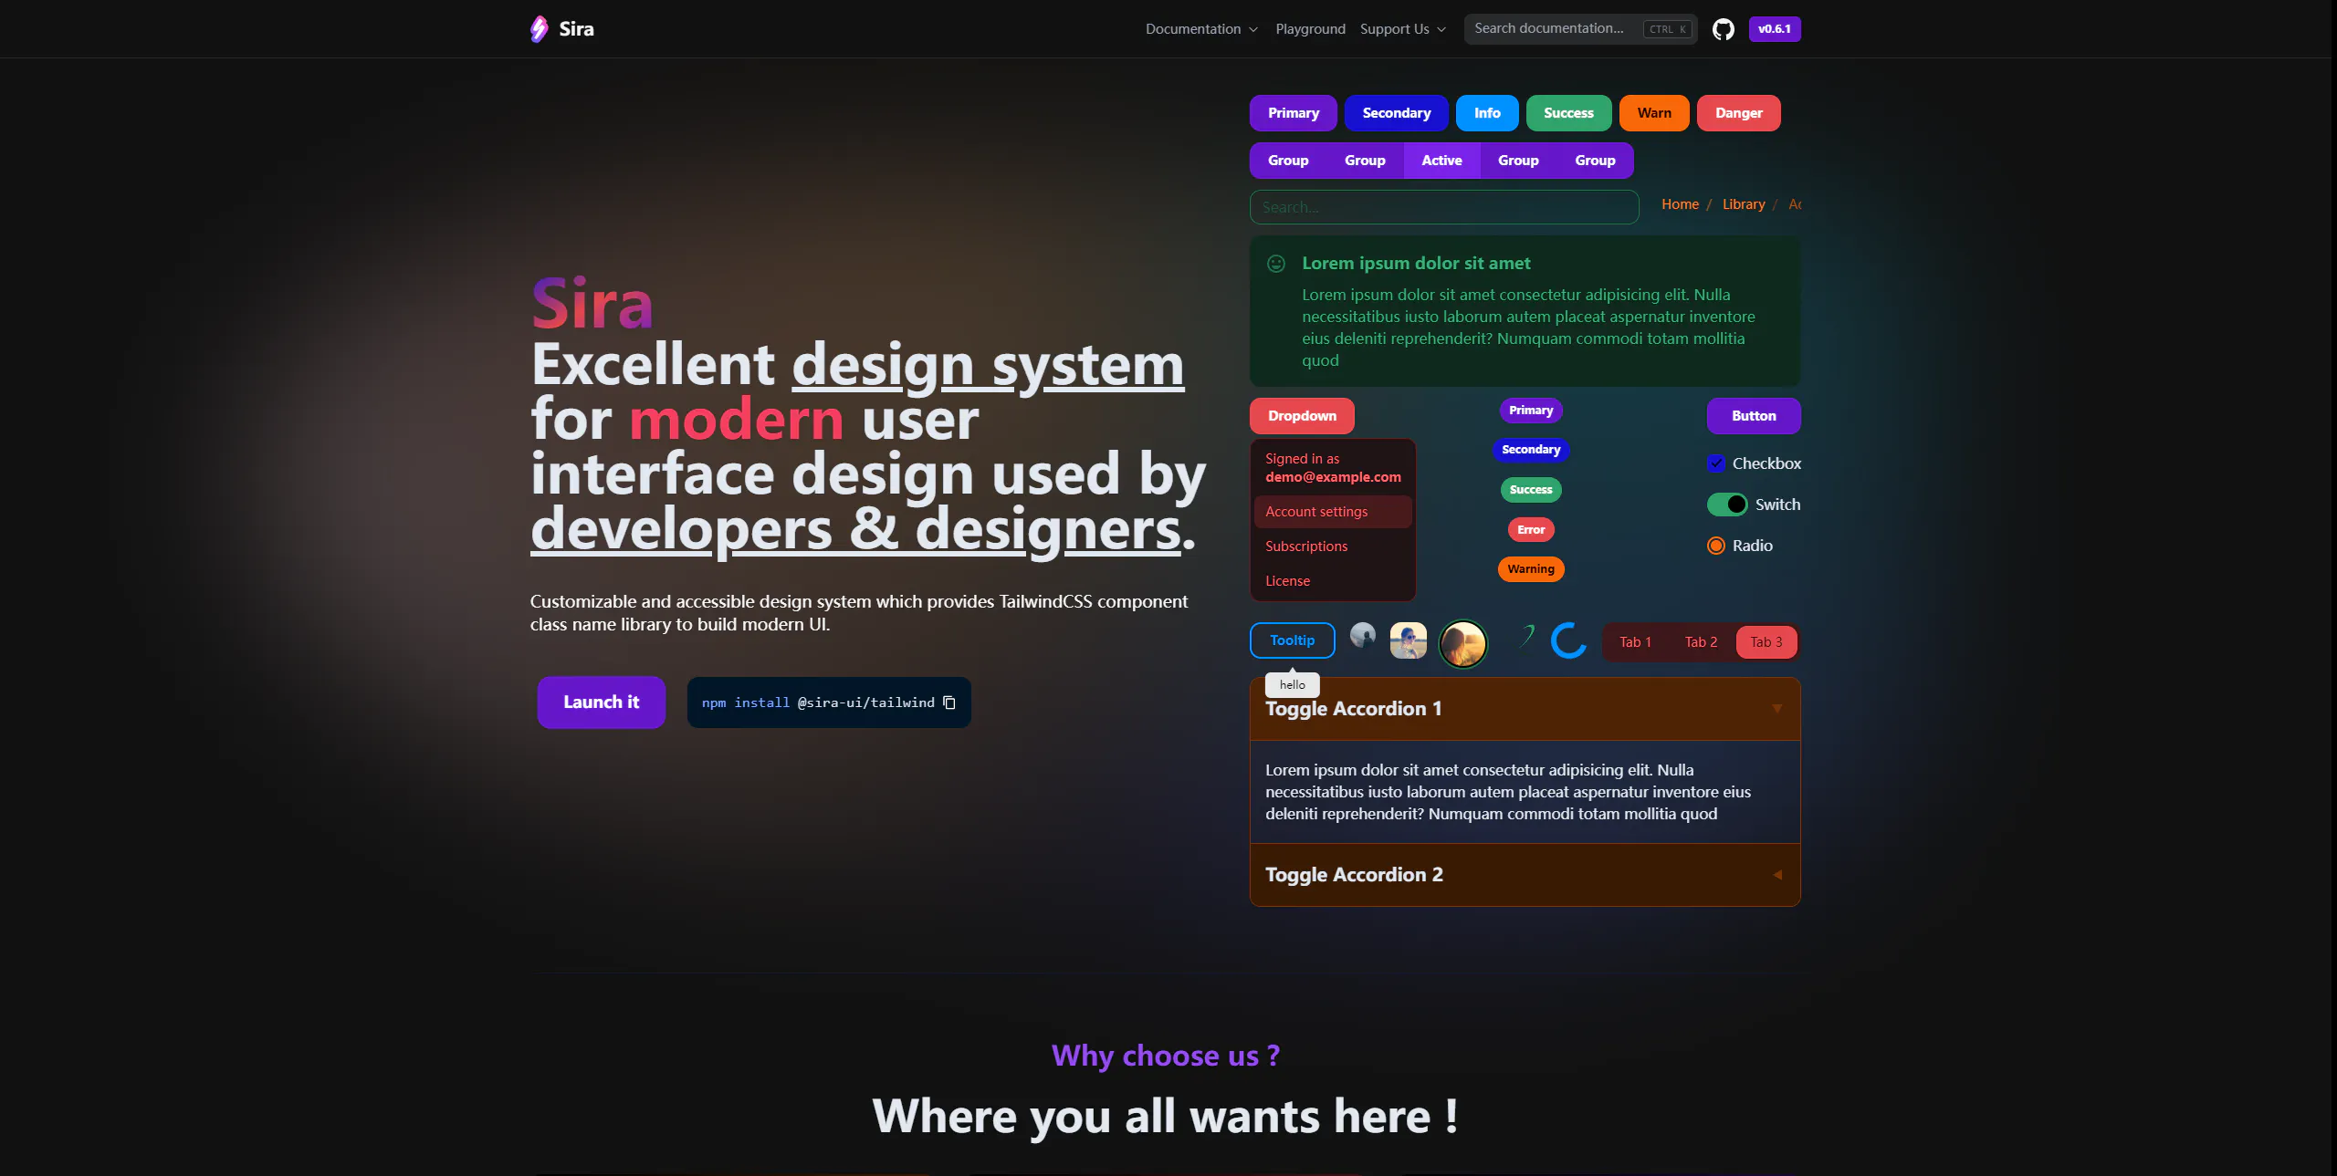Click the first Group button

[1288, 161]
